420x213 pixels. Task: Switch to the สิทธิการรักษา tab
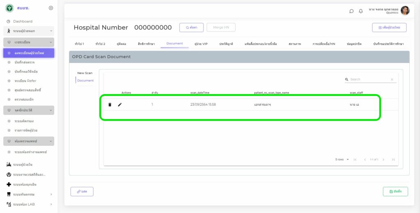tap(146, 43)
